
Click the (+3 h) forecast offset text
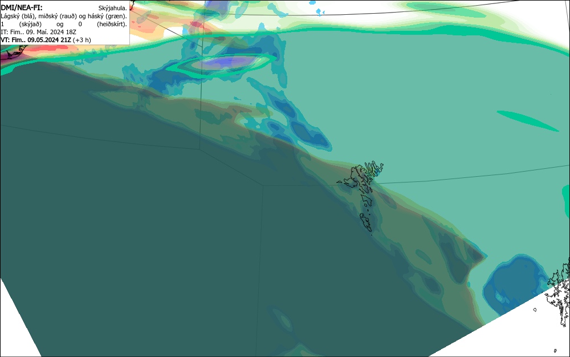click(x=82, y=40)
